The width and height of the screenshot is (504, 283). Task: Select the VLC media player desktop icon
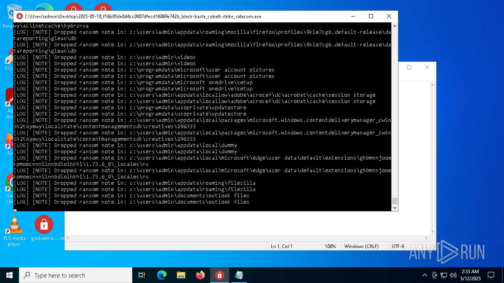[14, 231]
